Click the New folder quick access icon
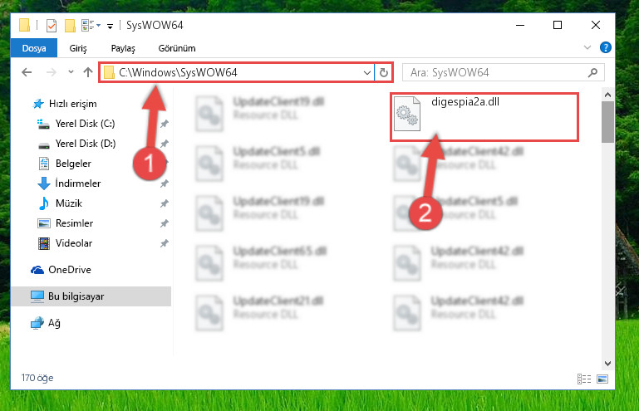This screenshot has width=639, height=411. pyautogui.click(x=70, y=26)
